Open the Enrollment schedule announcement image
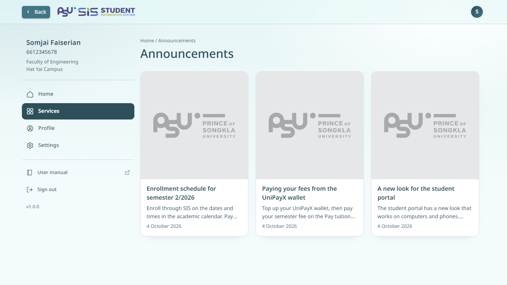This screenshot has height=285, width=507. tap(194, 125)
